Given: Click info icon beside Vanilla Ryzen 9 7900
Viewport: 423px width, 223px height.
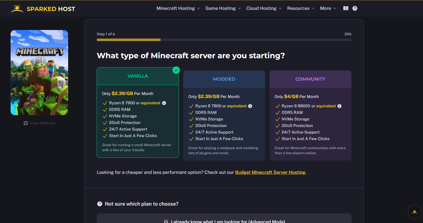Looking at the screenshot, I should (x=164, y=103).
